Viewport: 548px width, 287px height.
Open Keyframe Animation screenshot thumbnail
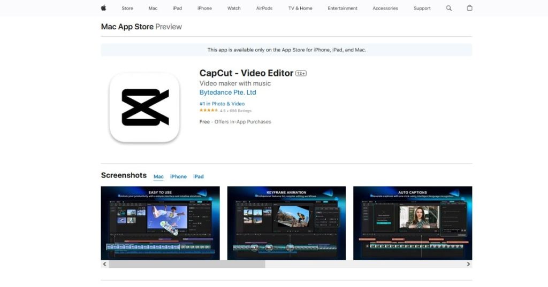pos(286,223)
